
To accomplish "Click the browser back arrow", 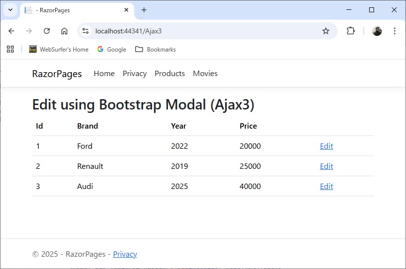I will (x=11, y=31).
